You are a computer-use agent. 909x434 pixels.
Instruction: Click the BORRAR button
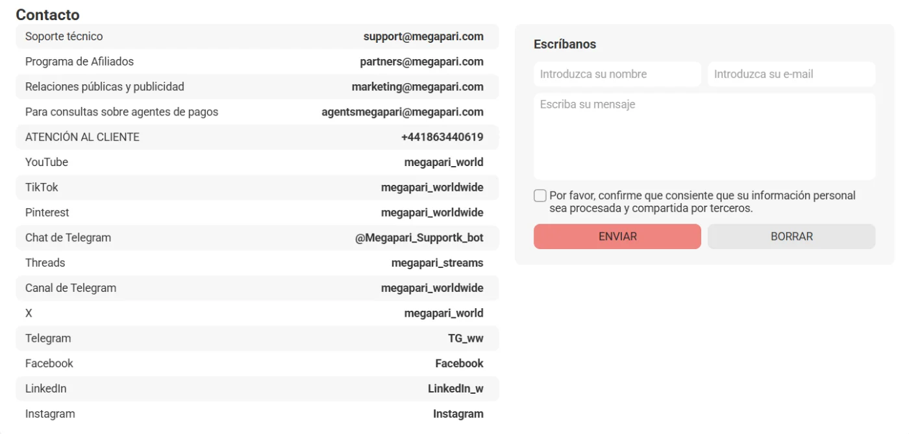[x=791, y=237]
